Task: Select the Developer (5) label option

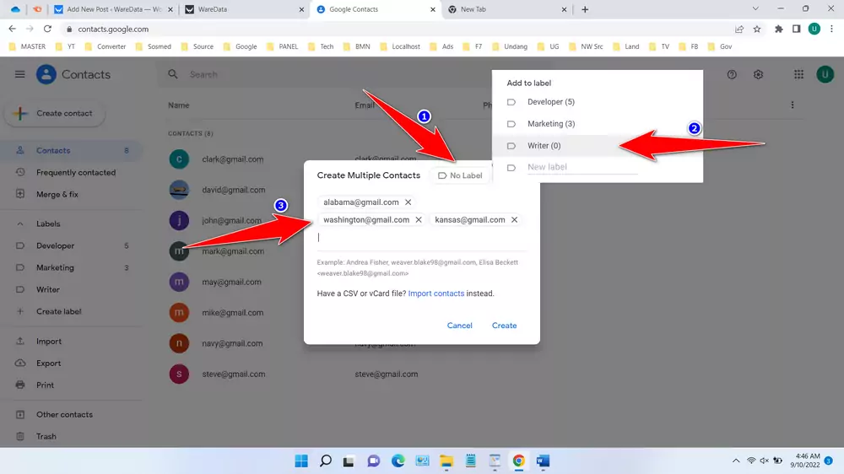Action: tap(550, 102)
